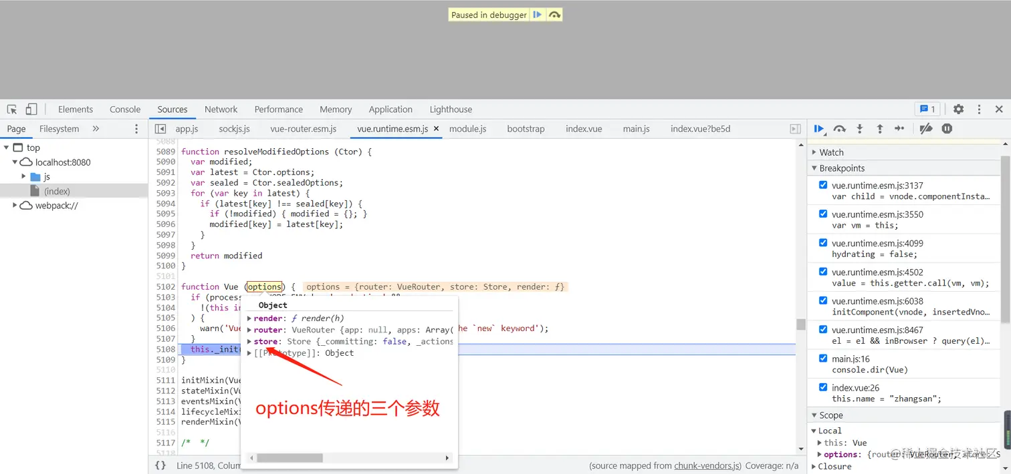The width and height of the screenshot is (1011, 474).
Task: Expand the [[Prototype]] entry in popup
Action: [249, 353]
